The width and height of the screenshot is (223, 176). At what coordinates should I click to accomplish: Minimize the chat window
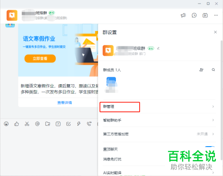point(199,4)
